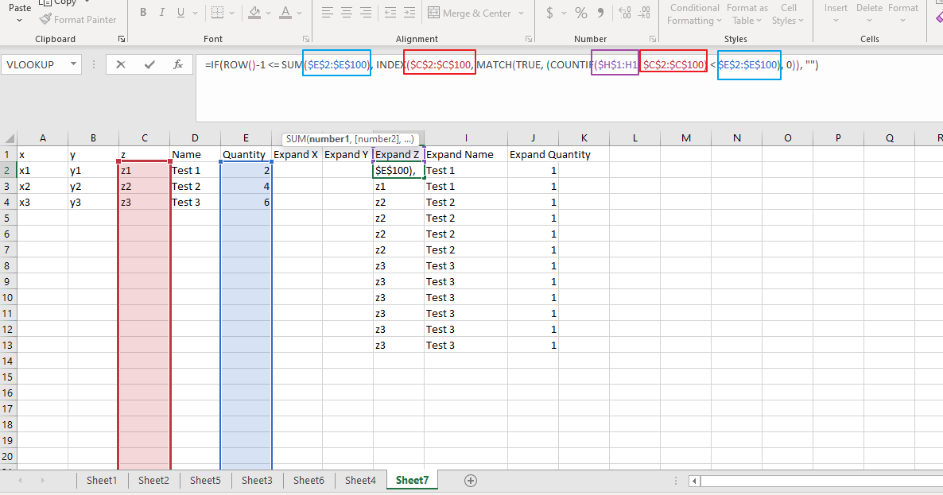Align text left
Screen dimensions: 943x495
tap(327, 13)
